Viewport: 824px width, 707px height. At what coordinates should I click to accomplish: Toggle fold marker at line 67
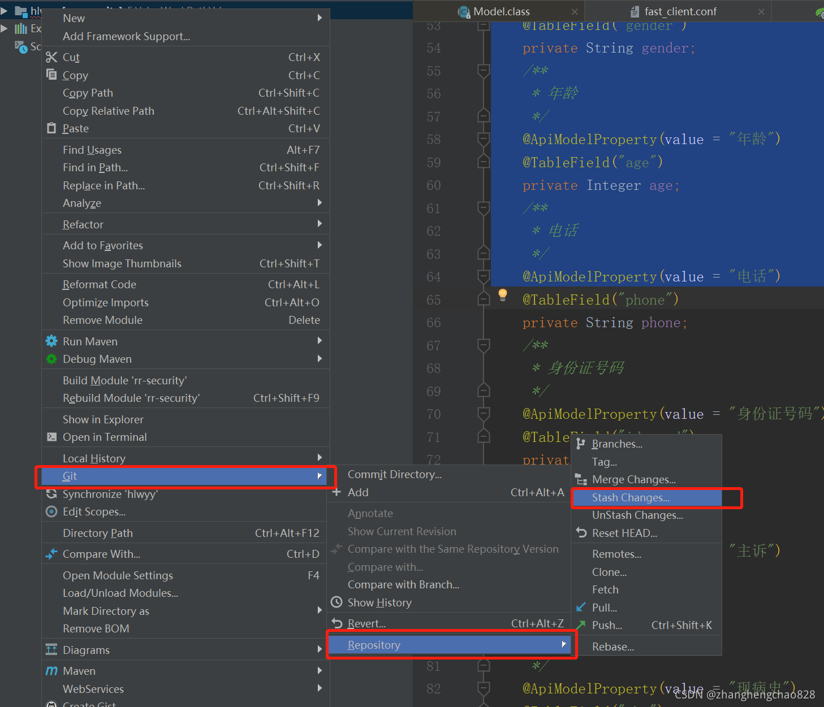point(484,345)
